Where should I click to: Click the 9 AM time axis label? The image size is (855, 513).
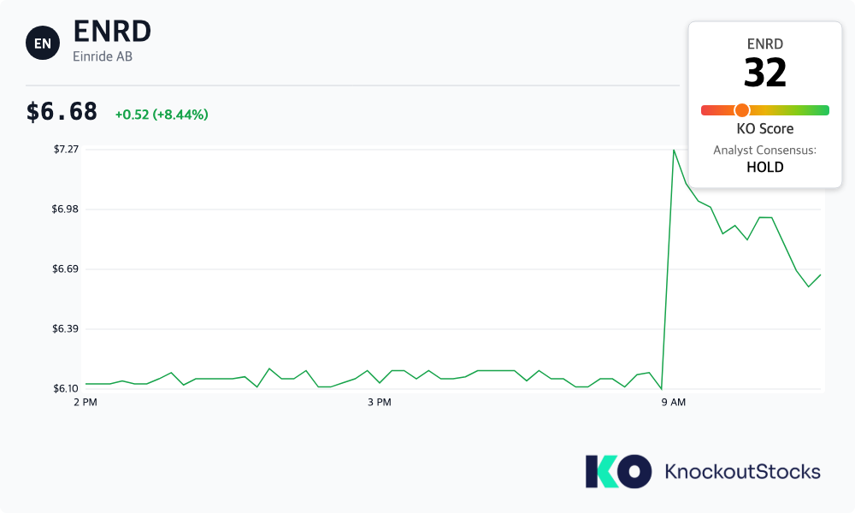(x=674, y=403)
